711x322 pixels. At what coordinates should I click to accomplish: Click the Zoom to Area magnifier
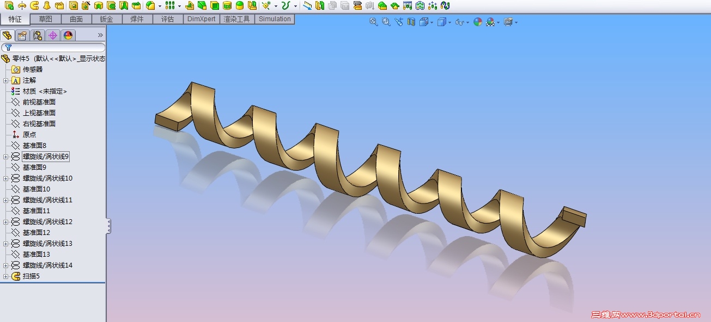pos(386,22)
